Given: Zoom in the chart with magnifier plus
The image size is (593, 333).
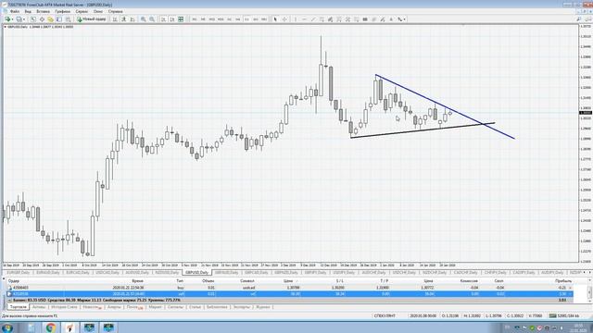Looking at the screenshot, I should [144, 19].
